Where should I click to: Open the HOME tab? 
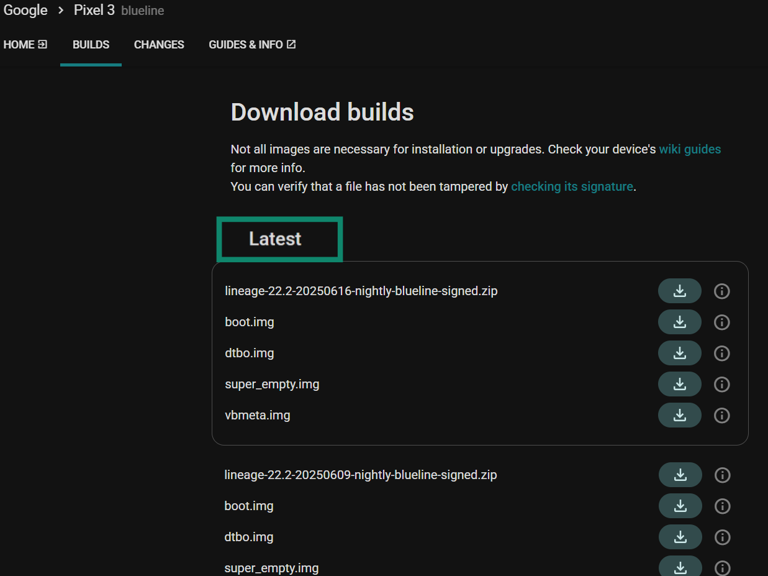click(19, 44)
